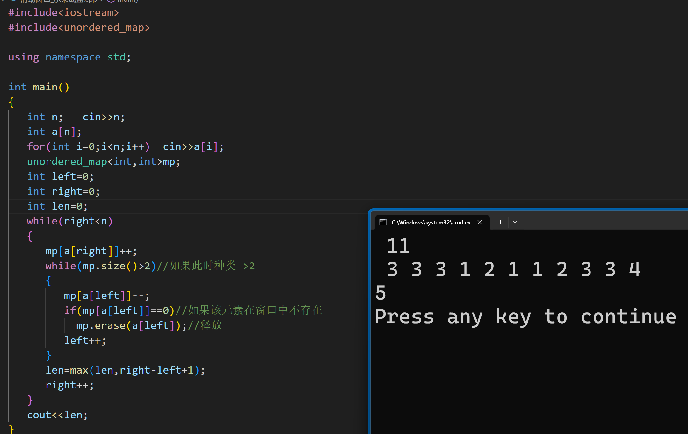Click the main() breadcrumb item

(x=127, y=1)
